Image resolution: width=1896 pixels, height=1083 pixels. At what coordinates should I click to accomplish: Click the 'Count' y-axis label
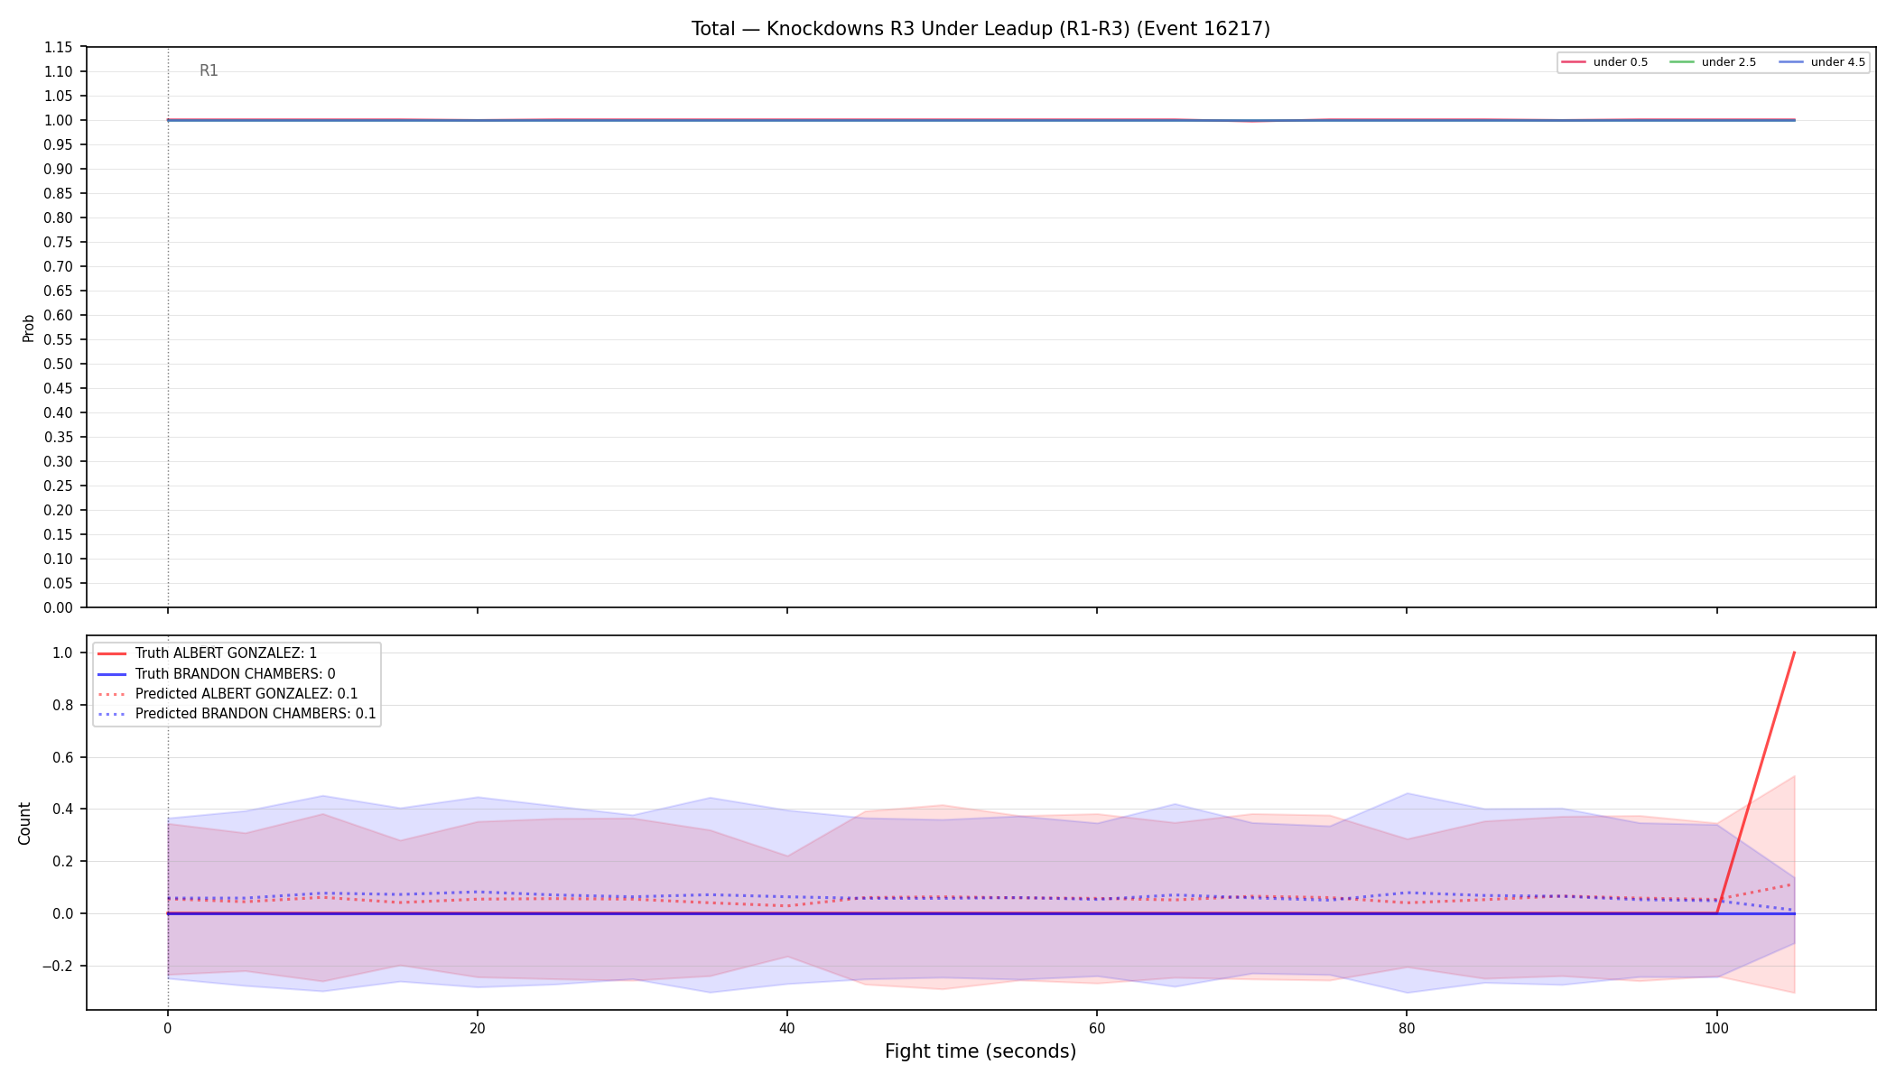tap(24, 823)
